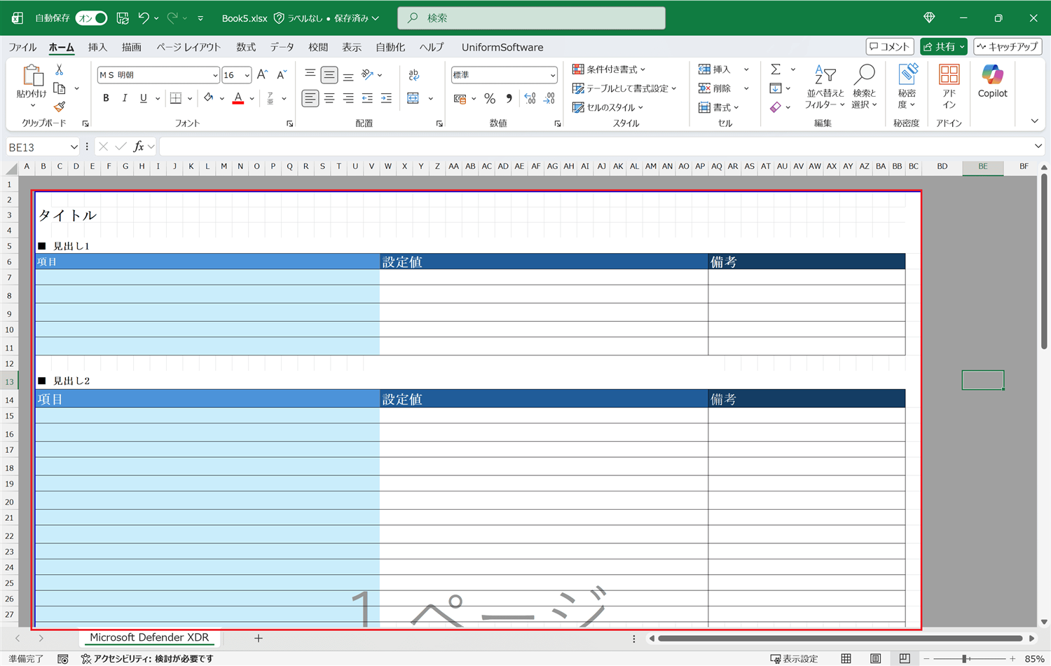
Task: Open the UniformSoftware tab
Action: coord(502,47)
